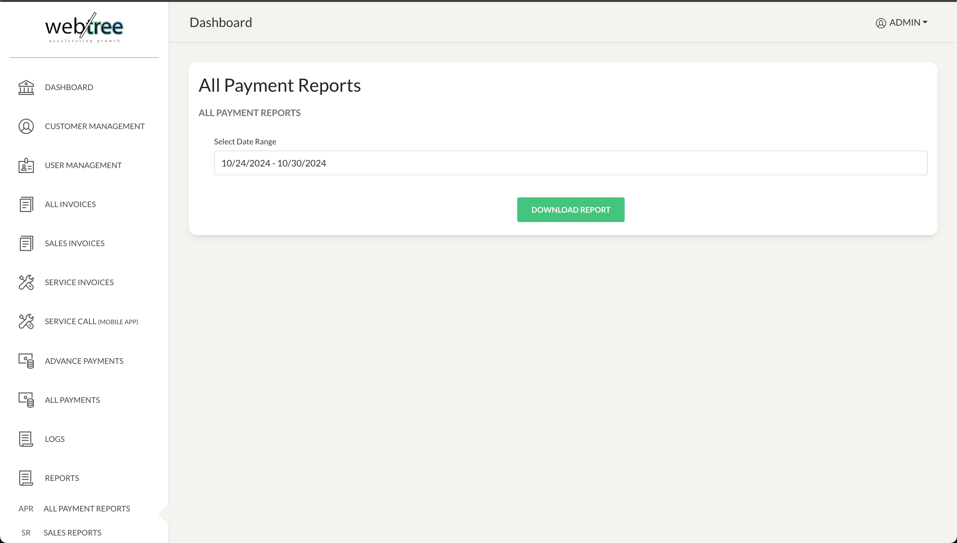Screen dimensions: 957x543
Task: Select the webtree logo home link
Action: (x=84, y=29)
